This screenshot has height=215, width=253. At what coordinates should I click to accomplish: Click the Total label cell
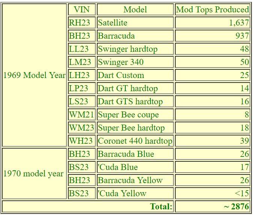pos(88,206)
